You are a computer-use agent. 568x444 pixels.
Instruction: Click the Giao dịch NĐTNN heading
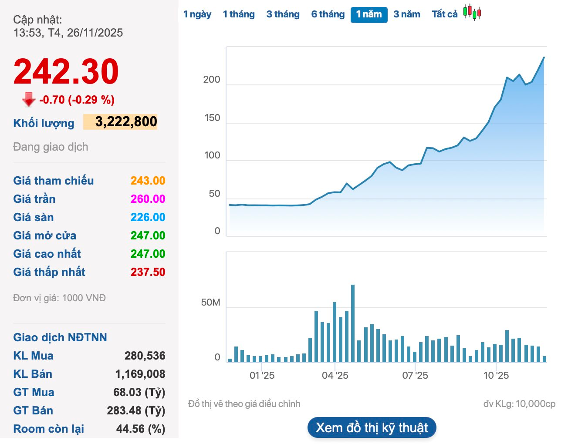click(60, 337)
